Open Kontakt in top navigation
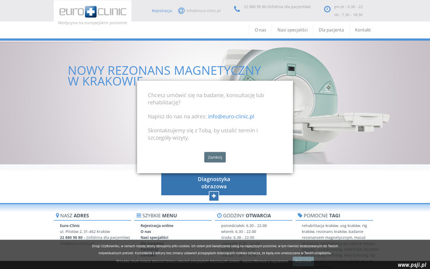 (362, 30)
